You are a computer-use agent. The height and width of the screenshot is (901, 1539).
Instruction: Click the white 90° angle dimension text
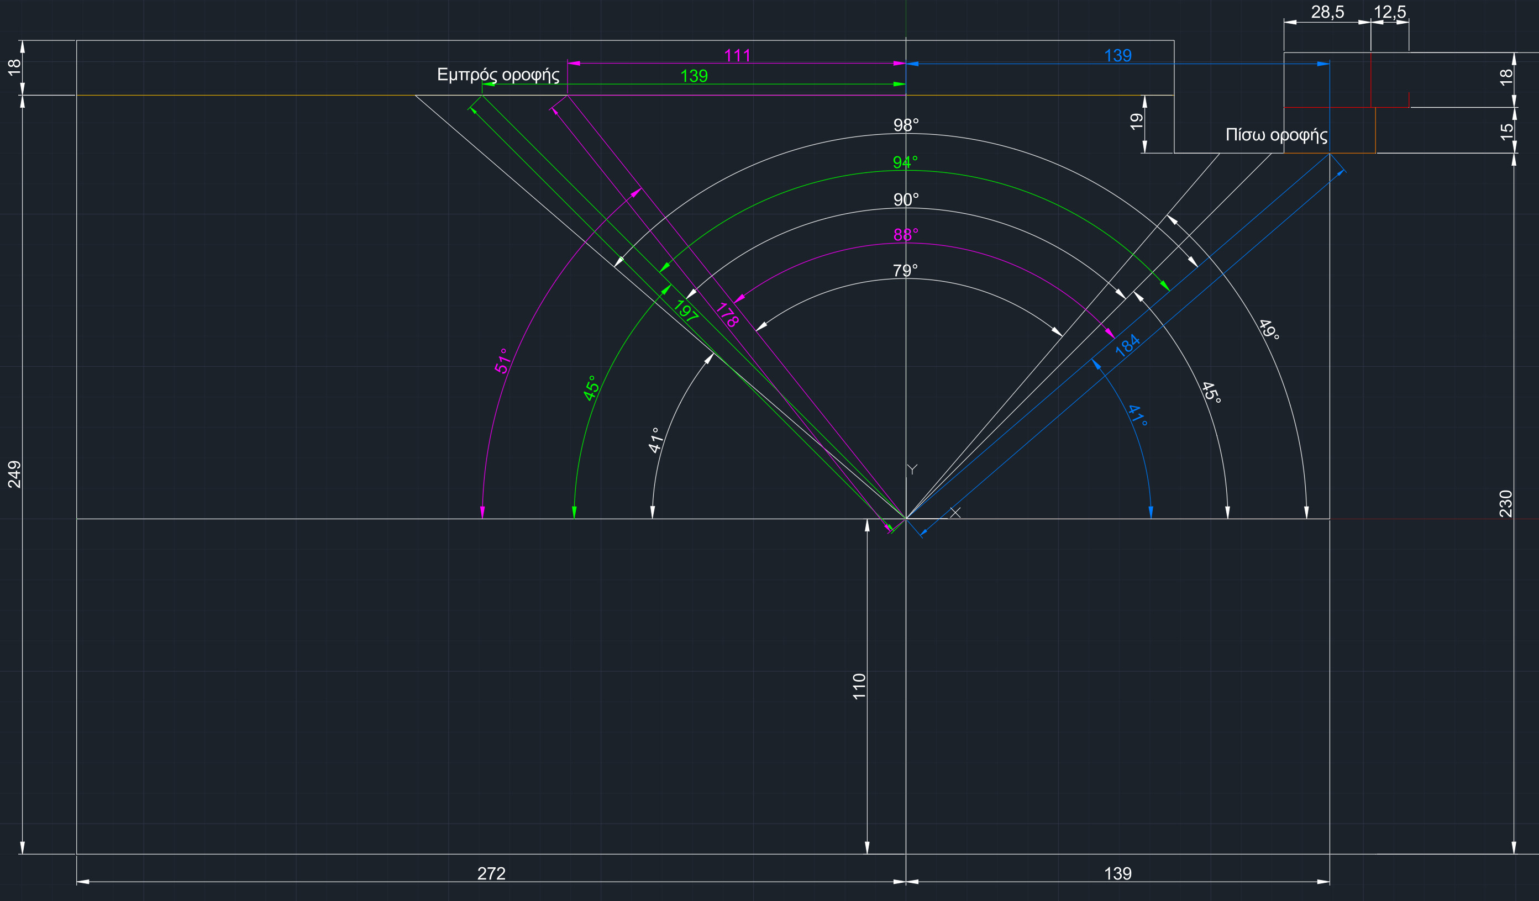click(906, 199)
